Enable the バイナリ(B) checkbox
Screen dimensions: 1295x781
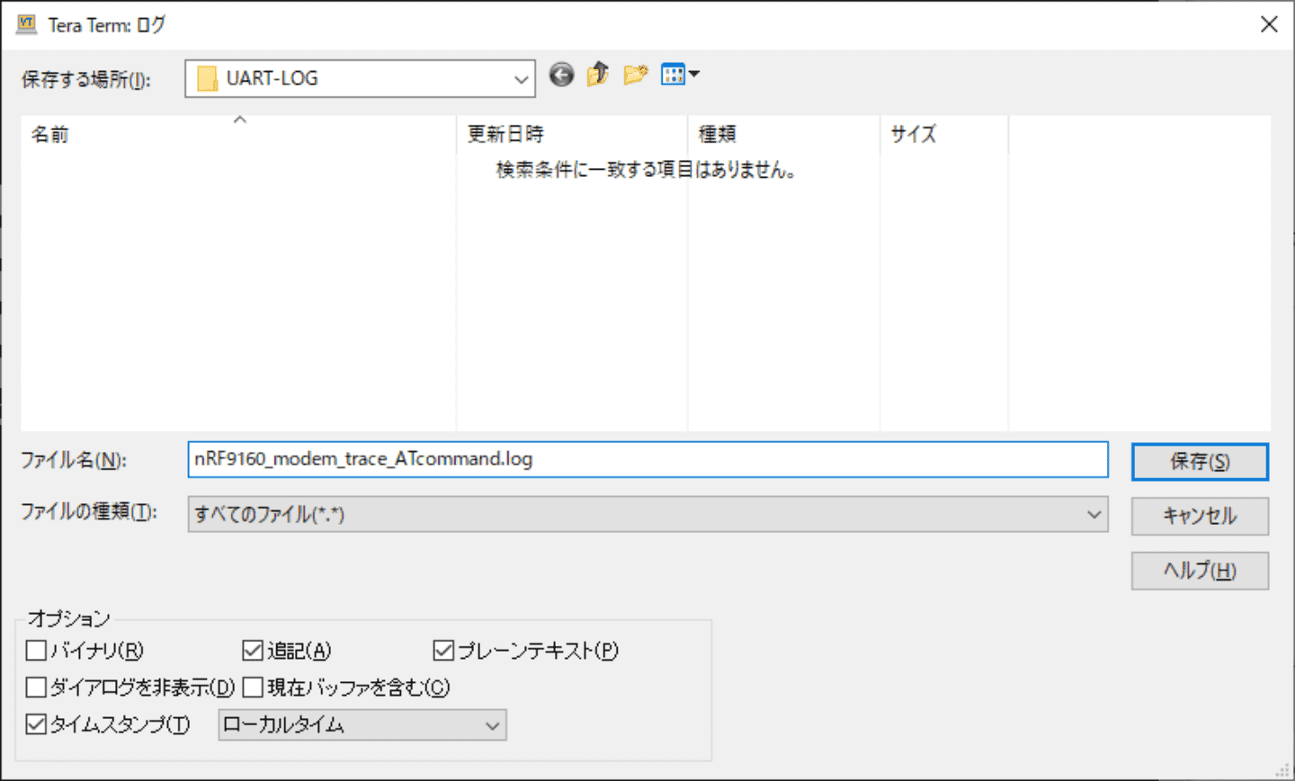click(x=37, y=650)
